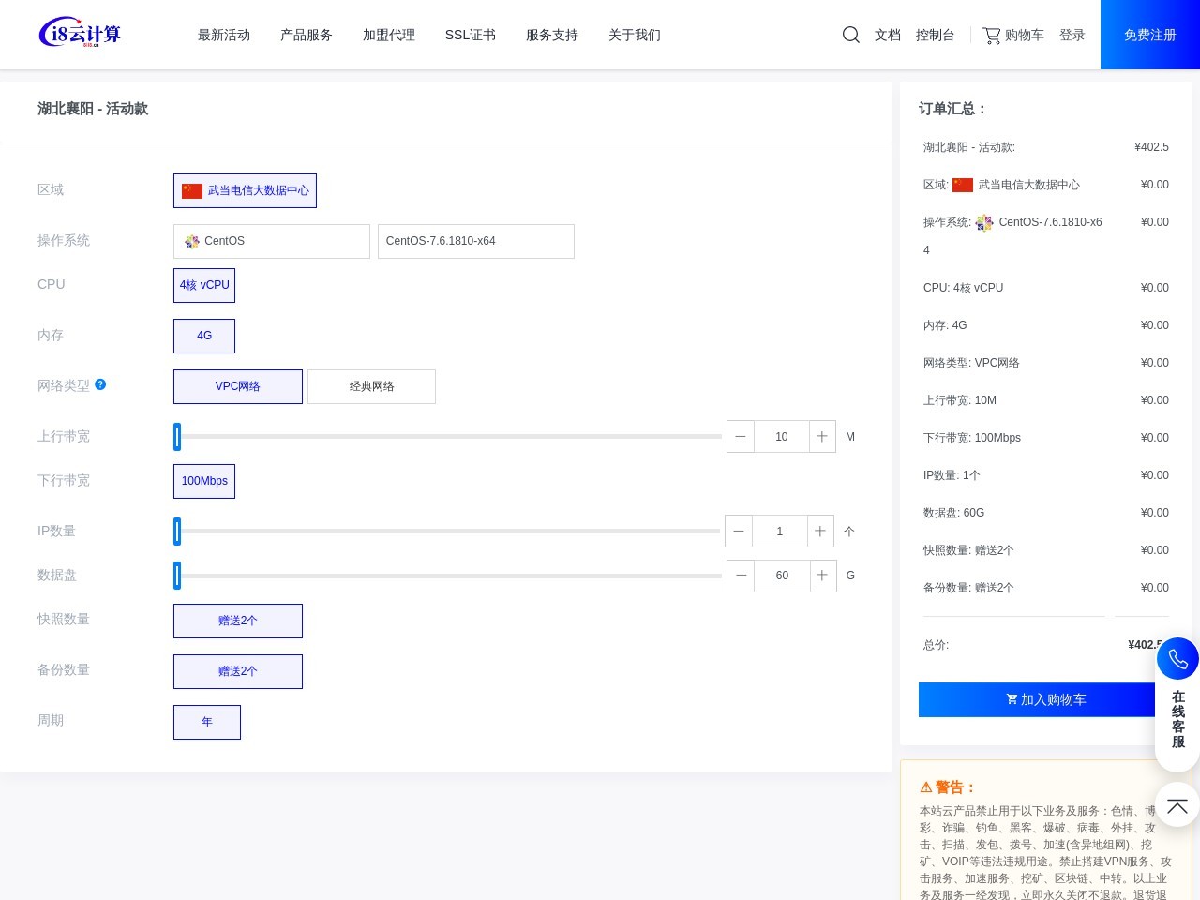This screenshot has height=900, width=1200.
Task: Click 加入购物车 add to cart button
Action: (x=1045, y=699)
